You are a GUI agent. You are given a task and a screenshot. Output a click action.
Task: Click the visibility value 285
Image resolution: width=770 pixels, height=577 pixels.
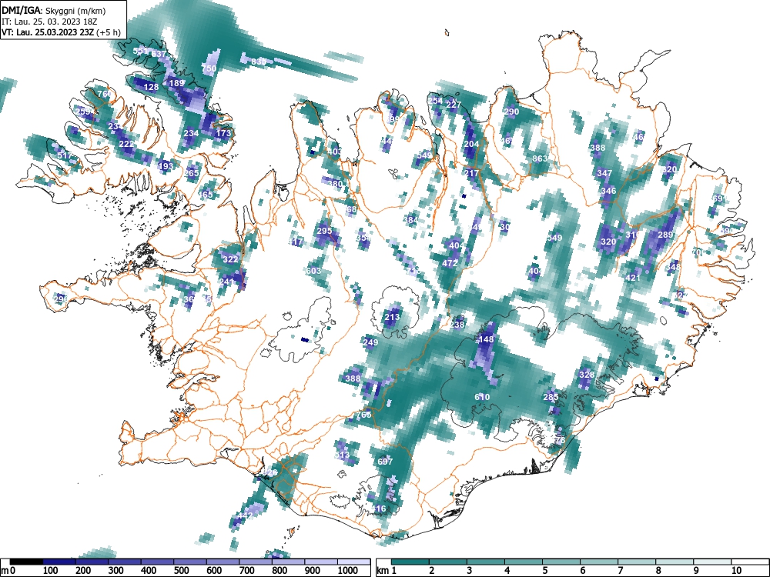click(x=551, y=397)
